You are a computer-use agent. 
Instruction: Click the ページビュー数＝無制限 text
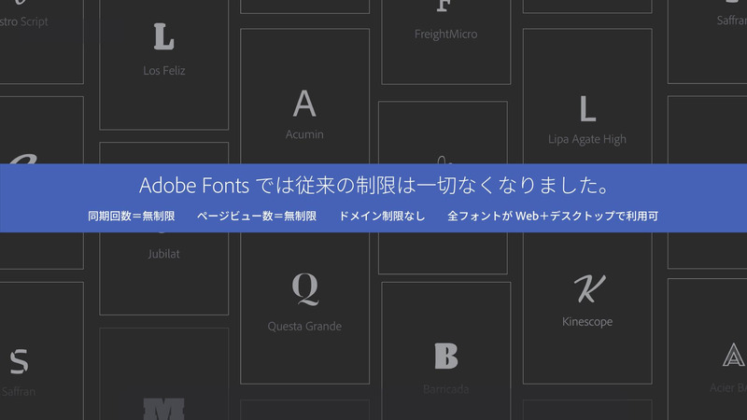(x=257, y=216)
